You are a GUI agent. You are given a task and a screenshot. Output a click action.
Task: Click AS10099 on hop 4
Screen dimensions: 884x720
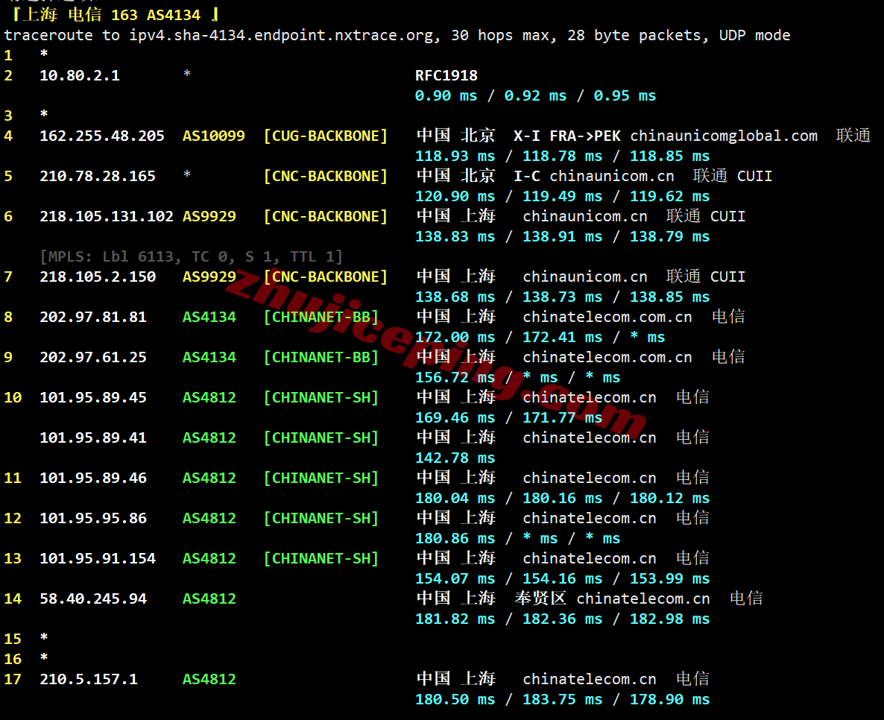(x=214, y=136)
